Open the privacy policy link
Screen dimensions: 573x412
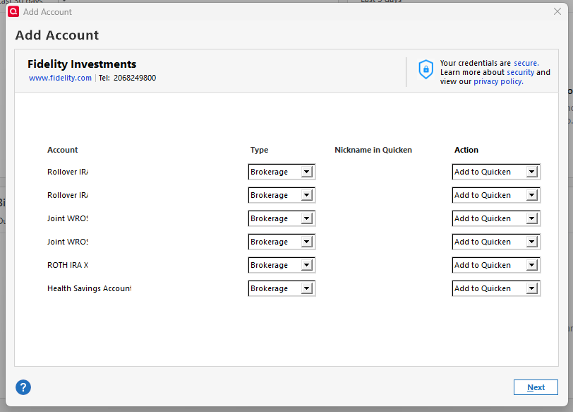(497, 81)
